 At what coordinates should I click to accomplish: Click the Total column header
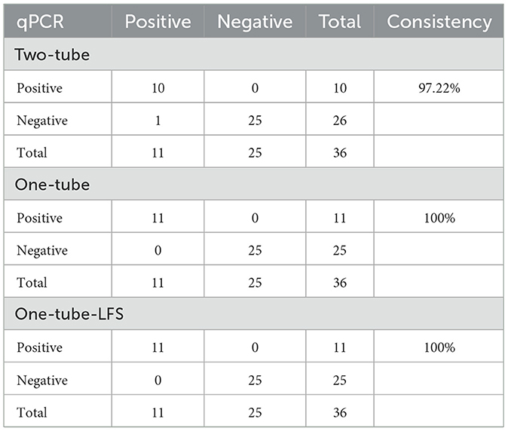click(340, 23)
